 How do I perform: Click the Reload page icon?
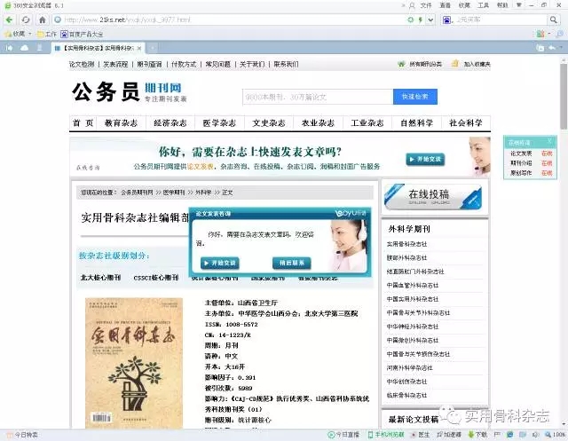pos(26,20)
